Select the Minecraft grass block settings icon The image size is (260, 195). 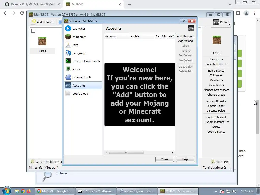pyautogui.click(x=68, y=37)
